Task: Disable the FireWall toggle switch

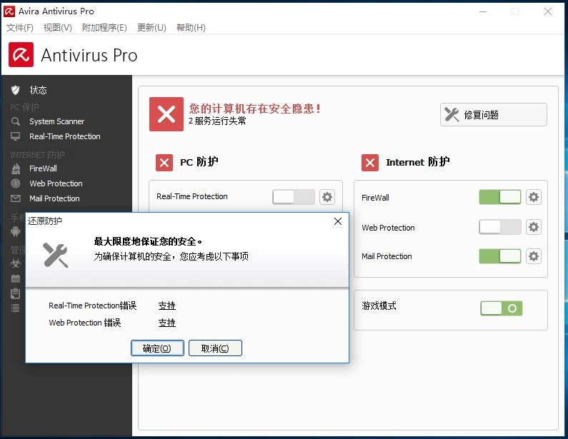Action: pyautogui.click(x=499, y=197)
